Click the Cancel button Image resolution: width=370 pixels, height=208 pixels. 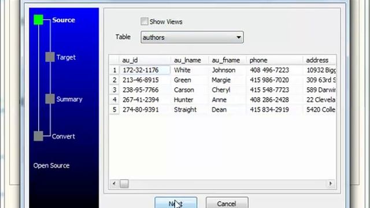tap(227, 203)
